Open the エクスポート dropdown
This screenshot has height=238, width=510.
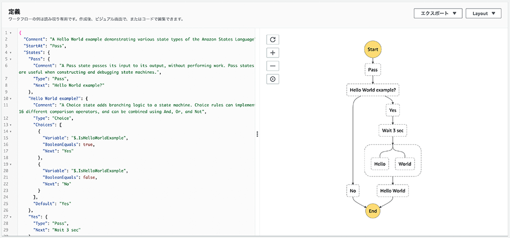(x=439, y=14)
